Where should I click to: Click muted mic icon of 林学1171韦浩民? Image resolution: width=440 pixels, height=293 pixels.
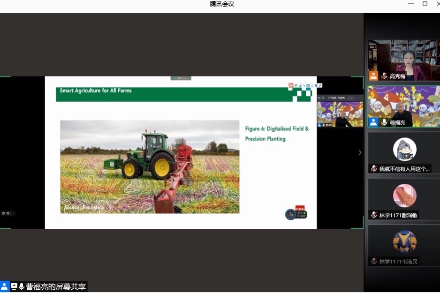[374, 261]
